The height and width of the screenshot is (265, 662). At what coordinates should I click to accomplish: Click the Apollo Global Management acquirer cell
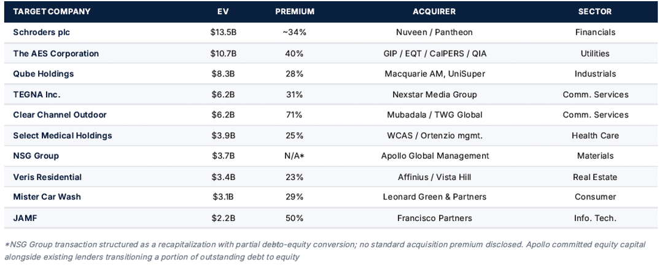pyautogui.click(x=435, y=156)
